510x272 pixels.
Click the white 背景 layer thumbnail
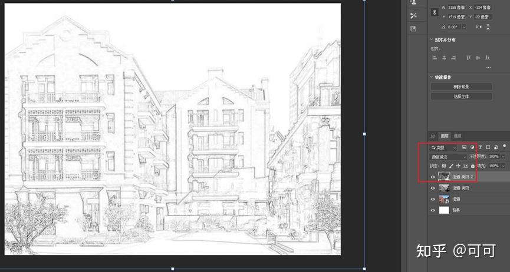[444, 210]
